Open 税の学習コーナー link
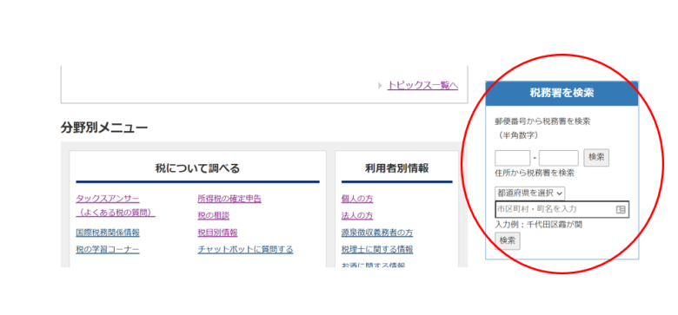Screen dimensions: 678x315 point(108,249)
